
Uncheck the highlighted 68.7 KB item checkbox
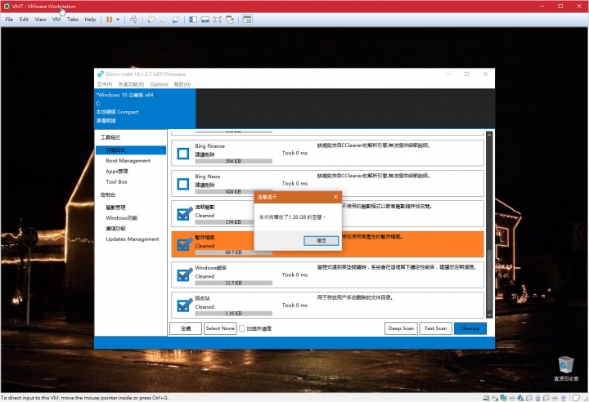coord(184,244)
